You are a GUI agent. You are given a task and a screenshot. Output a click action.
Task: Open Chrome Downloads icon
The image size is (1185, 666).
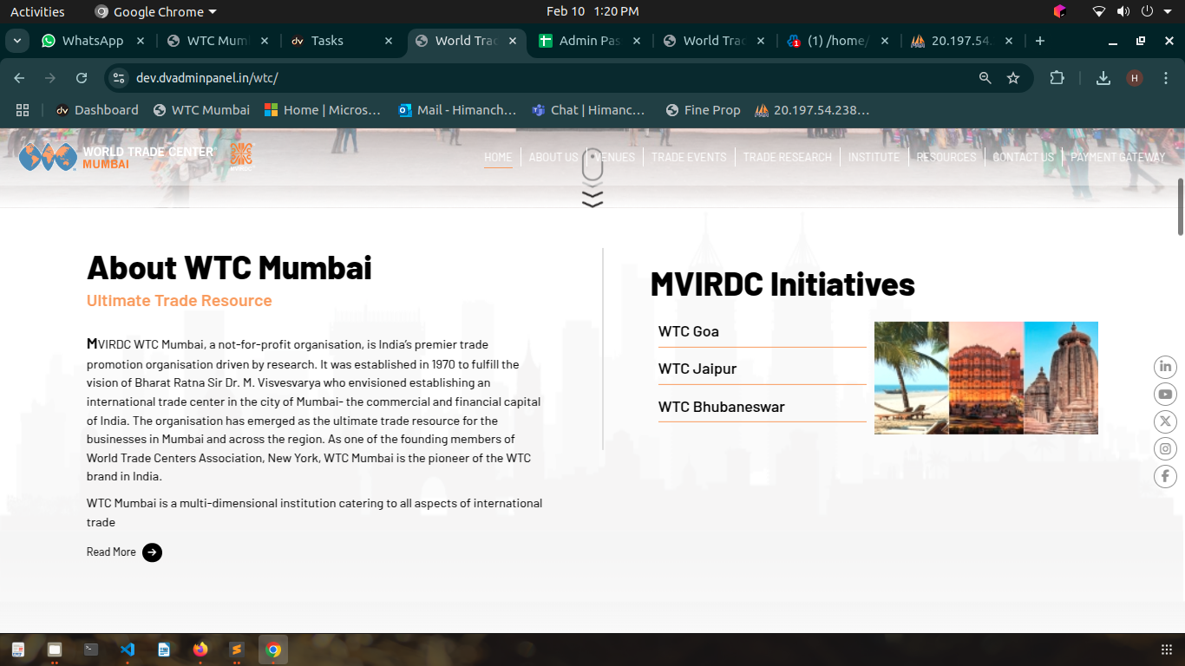click(1103, 78)
